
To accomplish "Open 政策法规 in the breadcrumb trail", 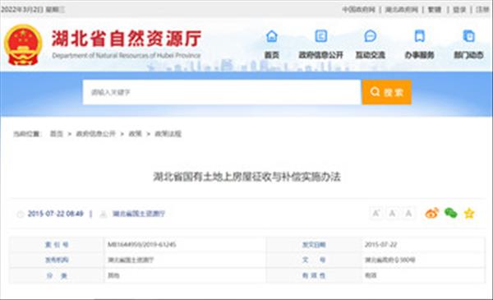I will (x=168, y=134).
